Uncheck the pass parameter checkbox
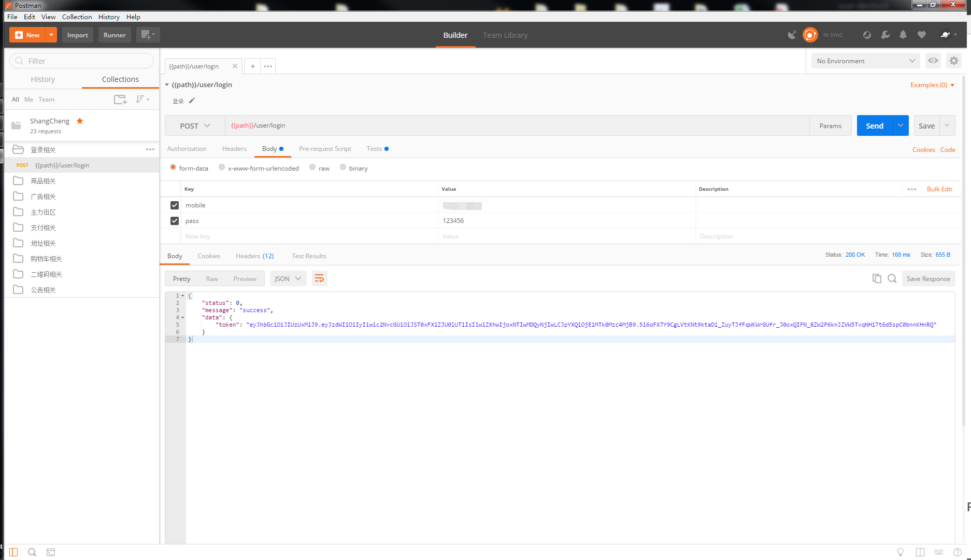Screen dimensions: 971x560 pos(175,221)
